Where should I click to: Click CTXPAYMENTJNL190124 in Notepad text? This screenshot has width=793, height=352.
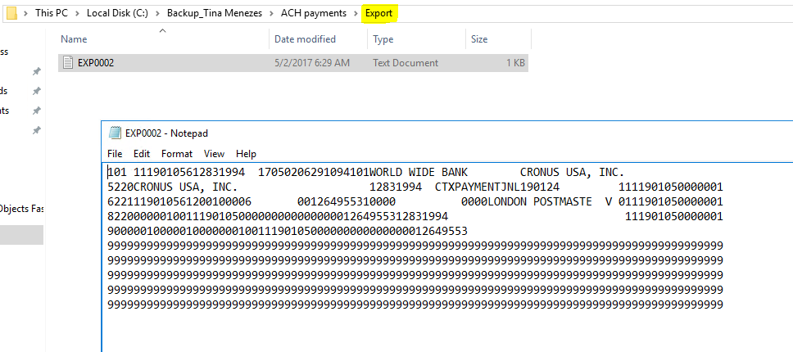pyautogui.click(x=497, y=187)
